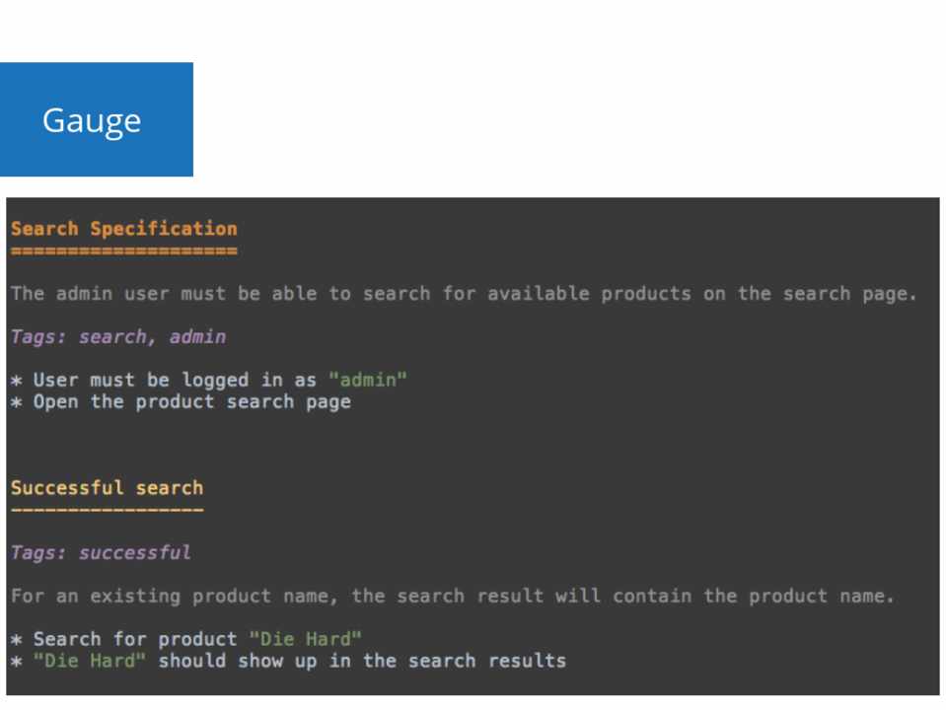This screenshot has width=946, height=710.
Task: Click the 'admin' tag in first Tags line
Action: 197,337
